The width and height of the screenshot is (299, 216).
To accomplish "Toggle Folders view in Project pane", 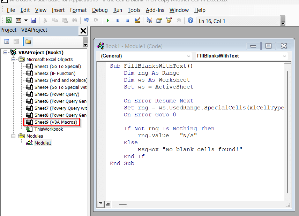I will click(x=28, y=42).
